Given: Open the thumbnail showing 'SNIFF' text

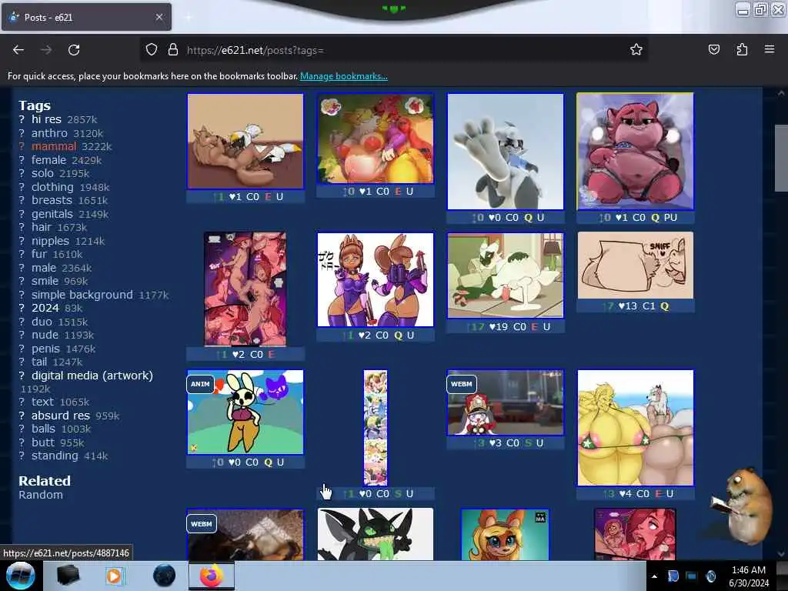Looking at the screenshot, I should pos(635,265).
